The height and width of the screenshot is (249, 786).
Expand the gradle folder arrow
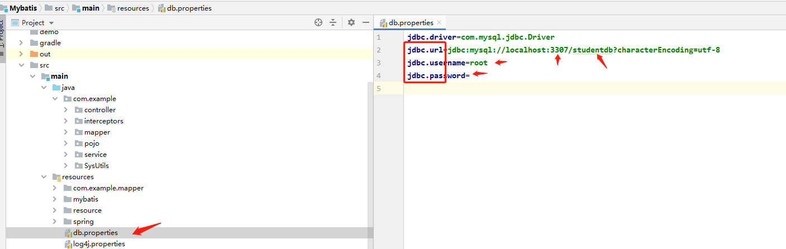[21, 43]
